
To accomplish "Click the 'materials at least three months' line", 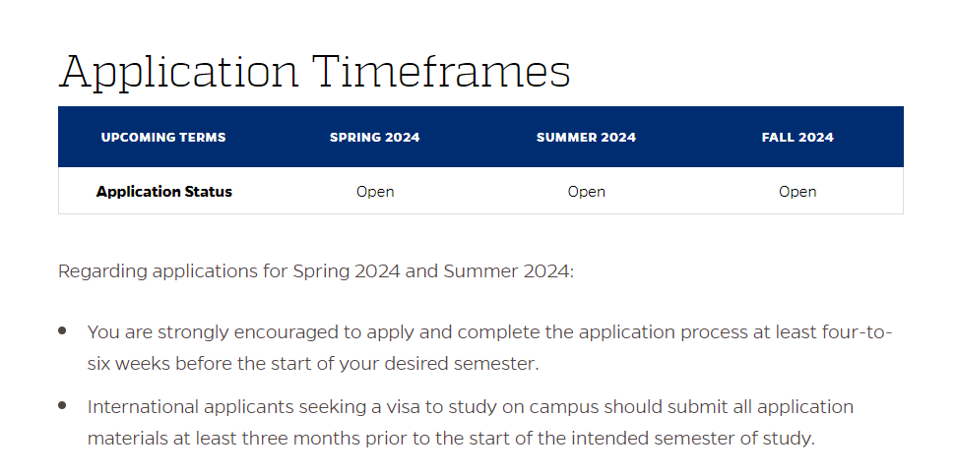I will 451,439.
